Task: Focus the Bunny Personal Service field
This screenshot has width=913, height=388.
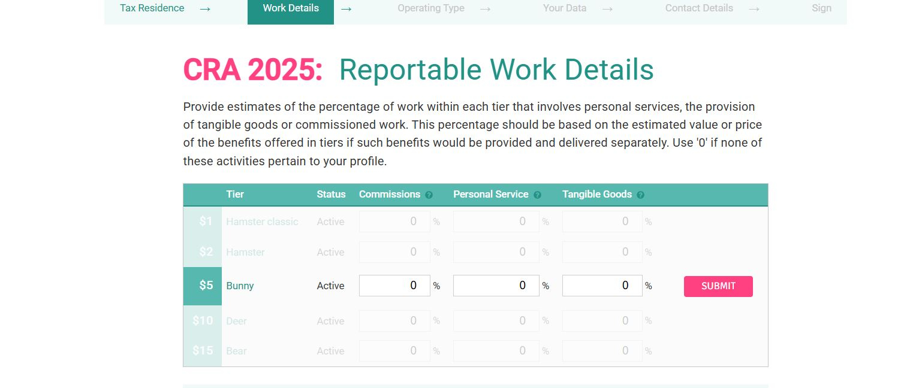Action: [496, 286]
